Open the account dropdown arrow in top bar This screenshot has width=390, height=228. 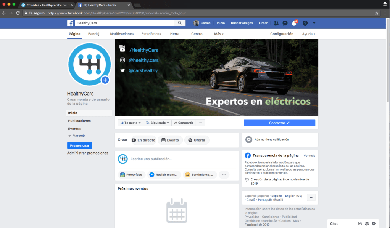[314, 23]
